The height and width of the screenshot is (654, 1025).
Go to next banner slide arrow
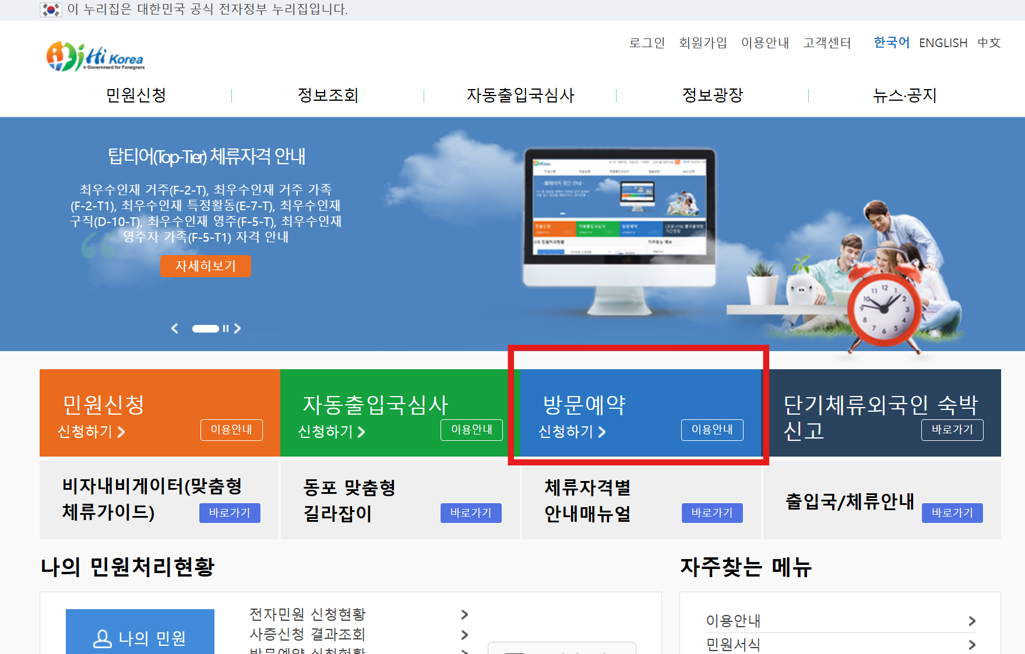click(237, 328)
